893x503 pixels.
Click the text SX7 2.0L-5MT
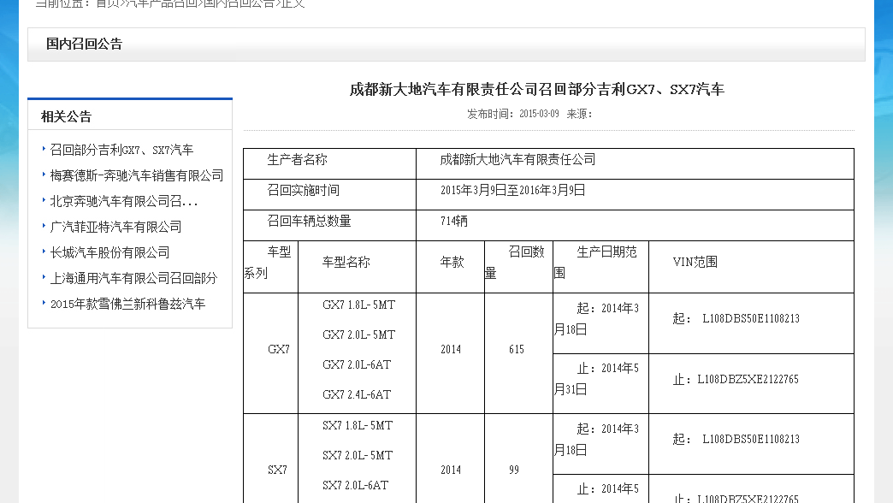[358, 456]
